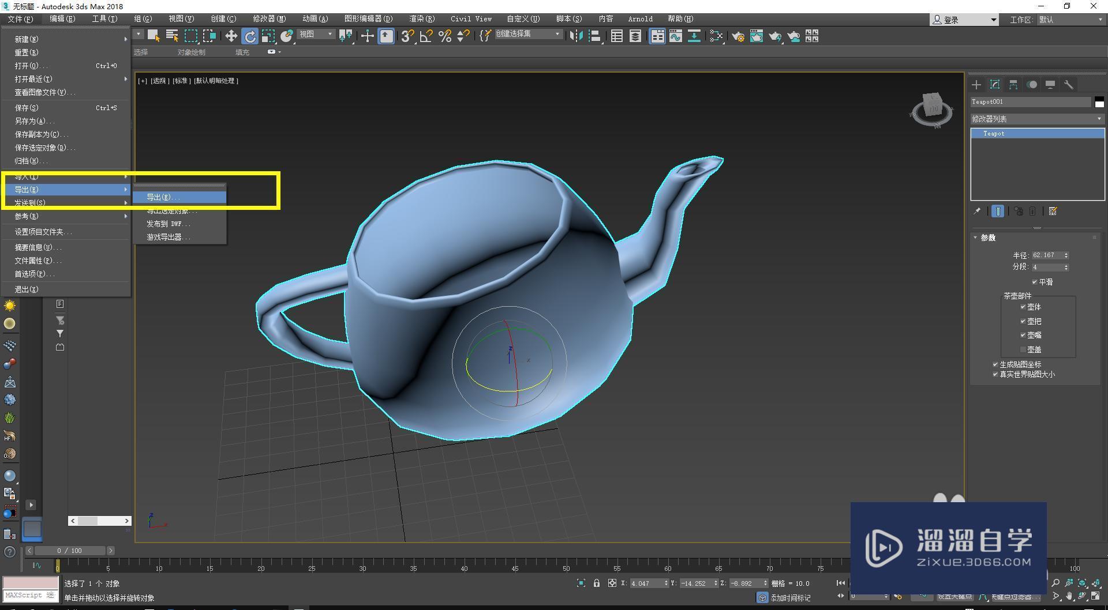Viewport: 1108px width, 610px height.
Task: Enable the 壶盖 teapot lid checkbox
Action: 1023,349
